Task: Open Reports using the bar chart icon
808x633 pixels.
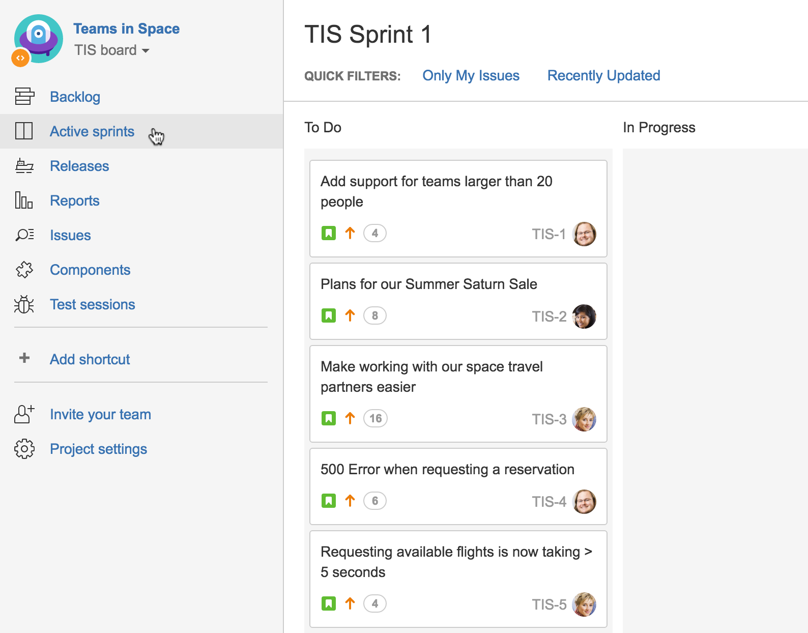Action: coord(23,200)
